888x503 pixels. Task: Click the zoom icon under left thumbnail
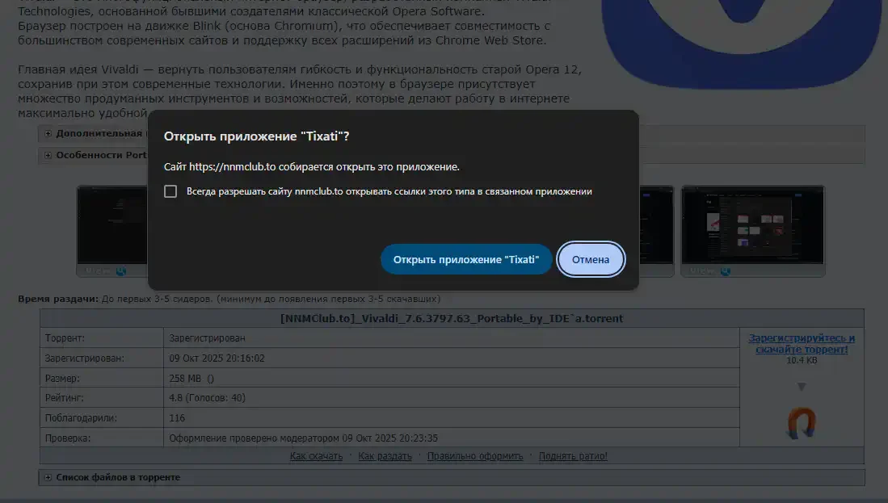coord(120,271)
